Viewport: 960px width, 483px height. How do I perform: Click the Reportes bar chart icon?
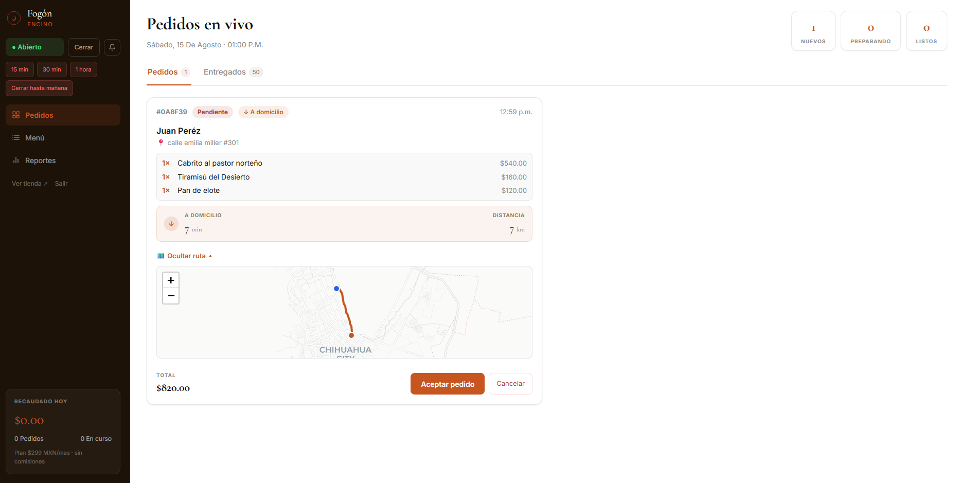16,160
